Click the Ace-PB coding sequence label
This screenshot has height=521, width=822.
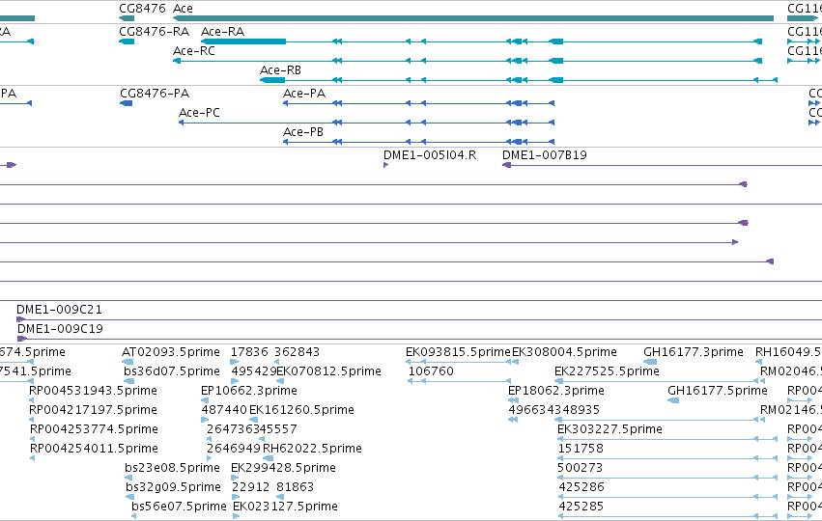point(303,132)
